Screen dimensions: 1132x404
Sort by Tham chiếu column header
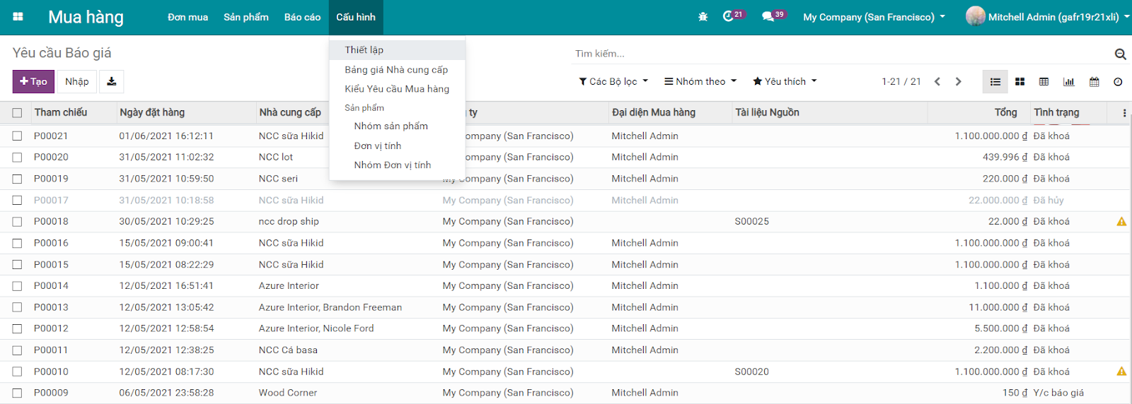61,112
